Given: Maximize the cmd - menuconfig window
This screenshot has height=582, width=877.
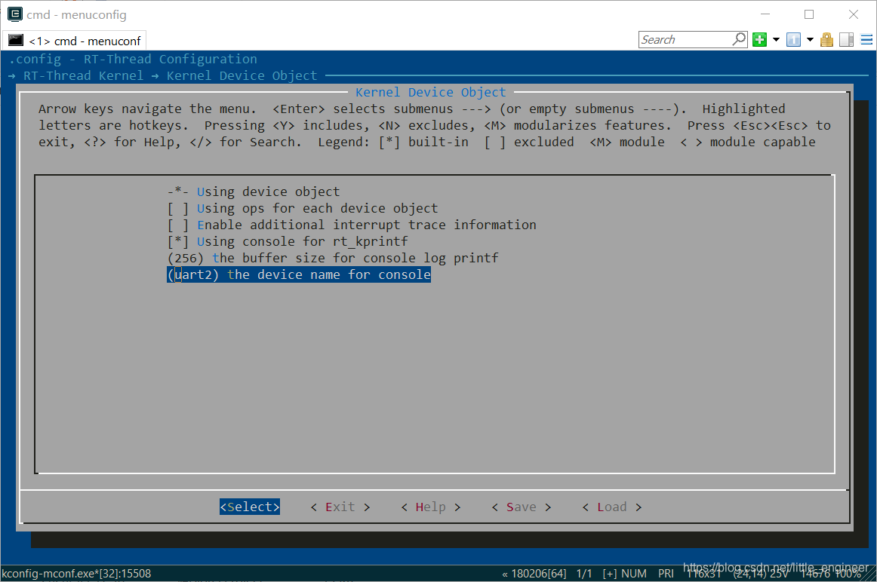Looking at the screenshot, I should click(809, 14).
